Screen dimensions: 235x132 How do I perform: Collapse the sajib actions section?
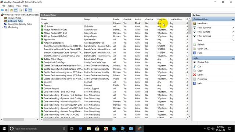233,58
